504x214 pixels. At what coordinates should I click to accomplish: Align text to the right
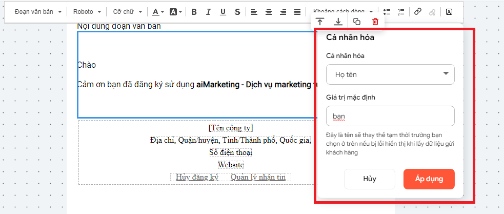coord(283,12)
